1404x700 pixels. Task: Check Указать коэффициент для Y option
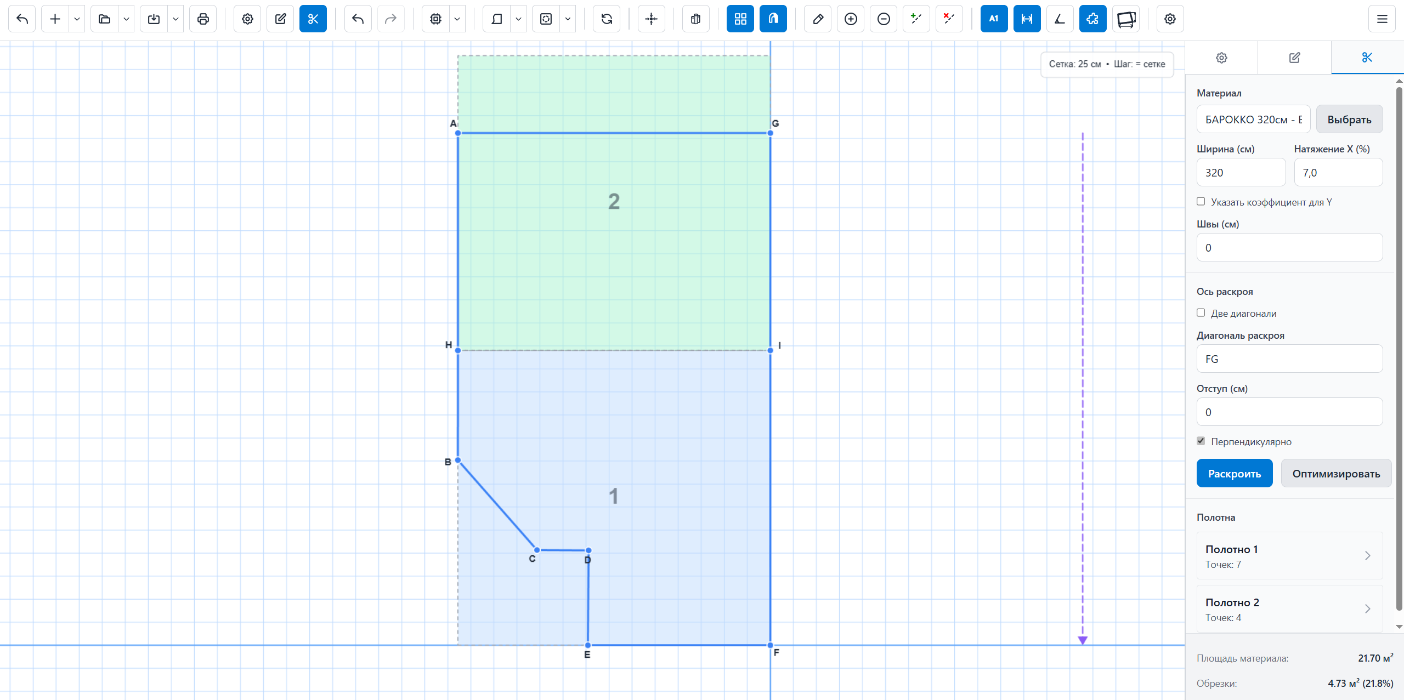pos(1201,202)
